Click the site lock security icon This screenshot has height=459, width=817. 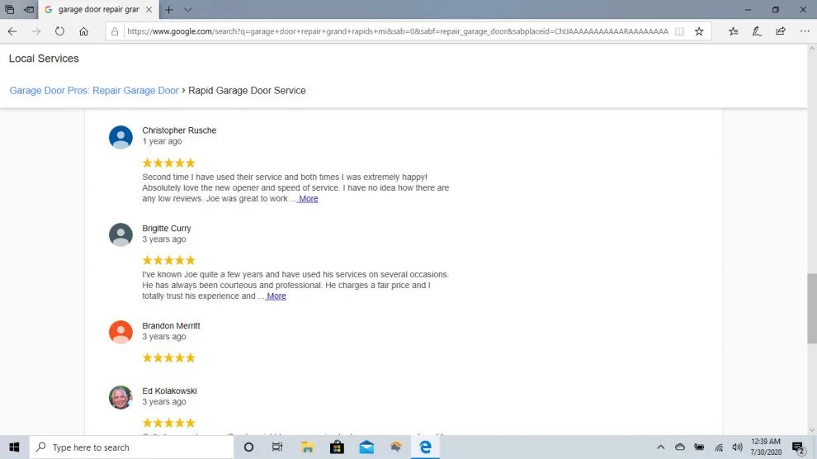tap(115, 31)
